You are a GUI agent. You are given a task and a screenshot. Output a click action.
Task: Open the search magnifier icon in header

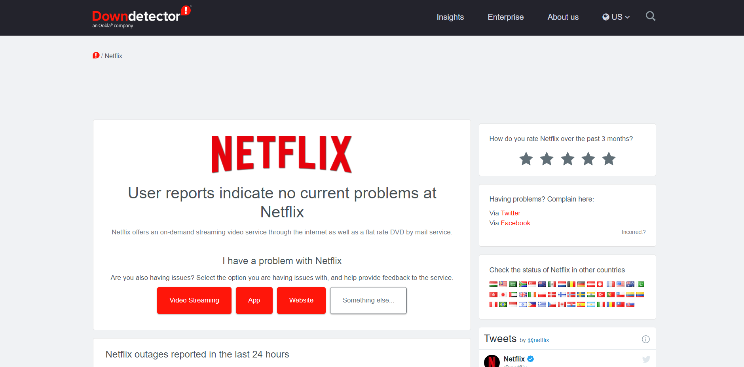click(651, 16)
